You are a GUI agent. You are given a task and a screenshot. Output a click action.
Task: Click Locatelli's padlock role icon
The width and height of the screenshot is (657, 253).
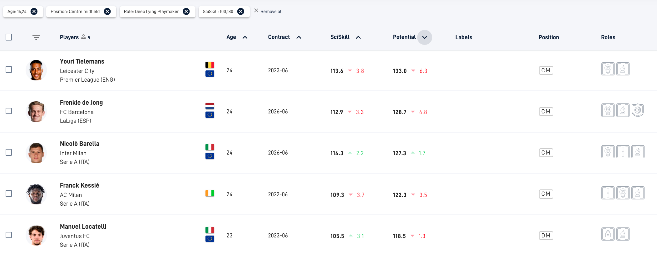coord(608,234)
